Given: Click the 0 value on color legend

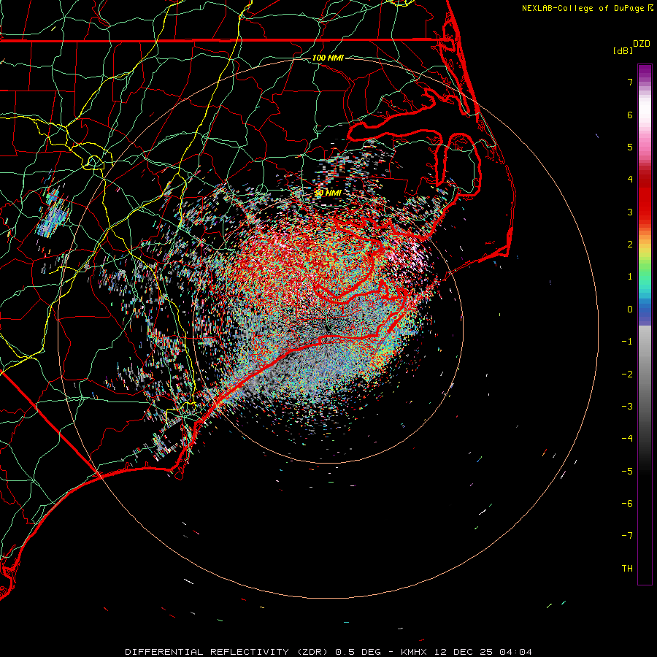Looking at the screenshot, I should coord(630,310).
